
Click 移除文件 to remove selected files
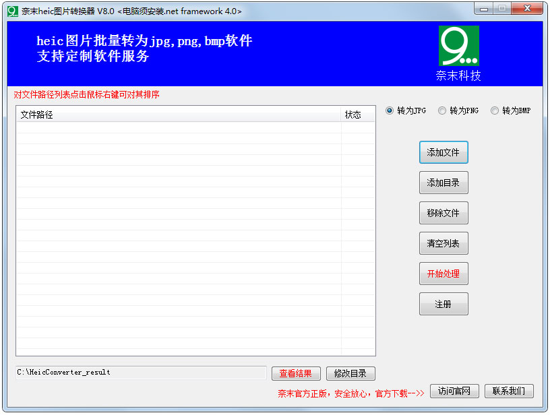pos(444,213)
